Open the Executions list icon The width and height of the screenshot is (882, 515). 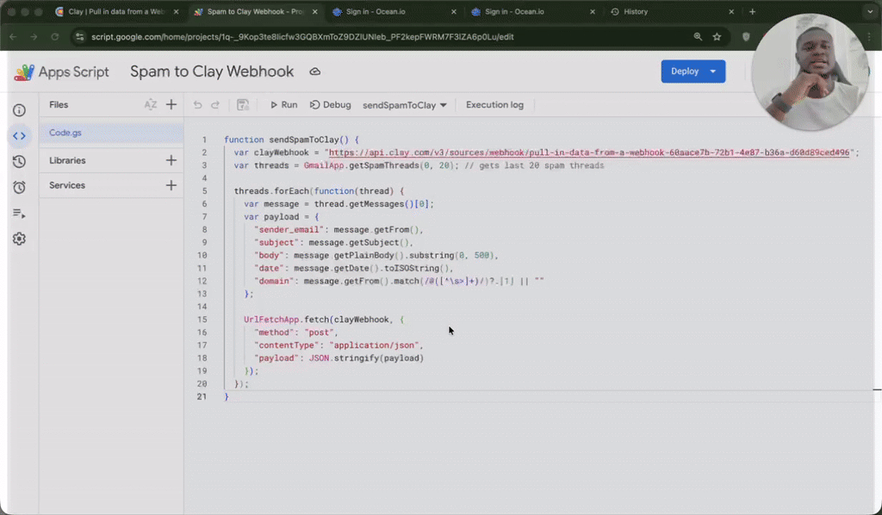click(19, 213)
